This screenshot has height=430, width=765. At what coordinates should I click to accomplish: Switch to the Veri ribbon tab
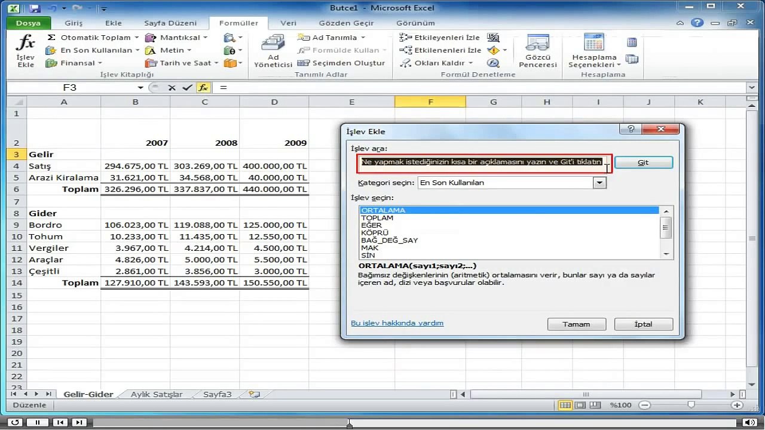tap(289, 23)
